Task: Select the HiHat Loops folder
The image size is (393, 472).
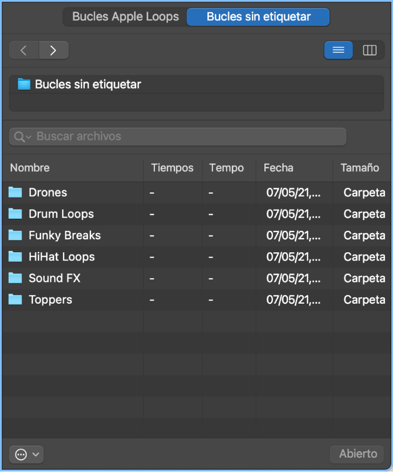Action: 61,257
